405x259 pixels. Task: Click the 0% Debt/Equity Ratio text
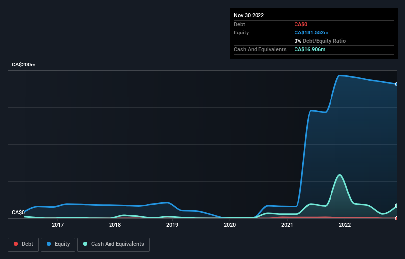point(320,41)
